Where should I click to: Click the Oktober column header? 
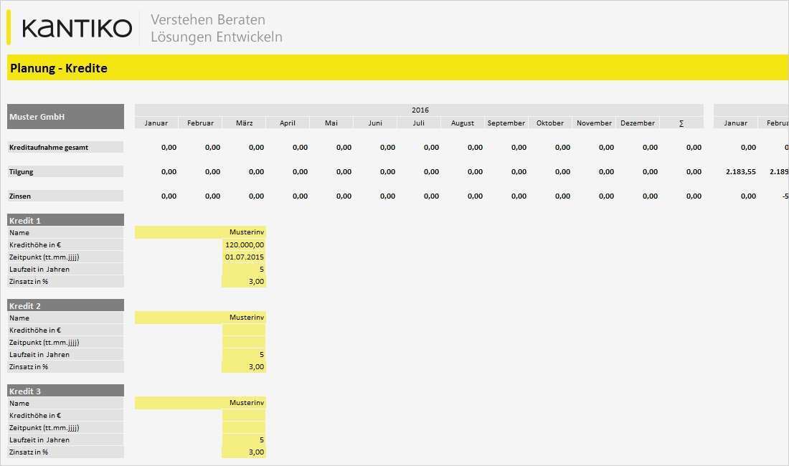[x=550, y=123]
